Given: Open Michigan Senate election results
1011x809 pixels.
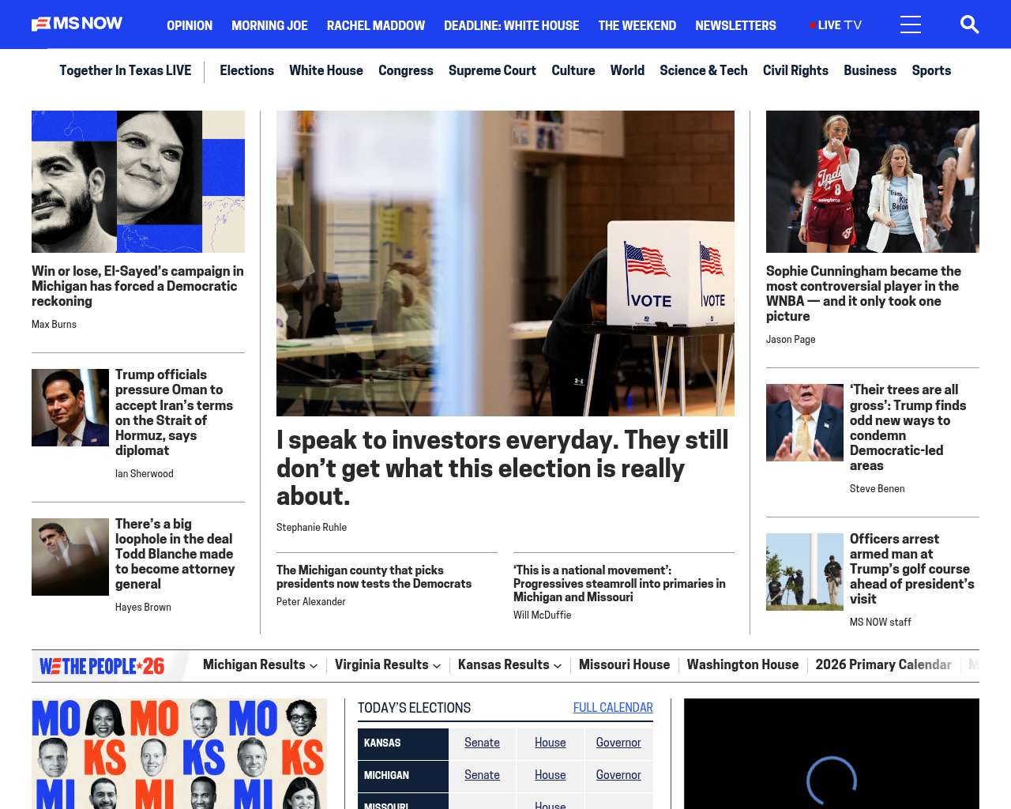Looking at the screenshot, I should 482,775.
